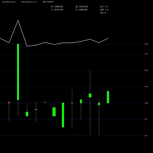The height and width of the screenshot is (153, 153).
Task: Select the large green candle dropping below 975
Action: [63, 115]
